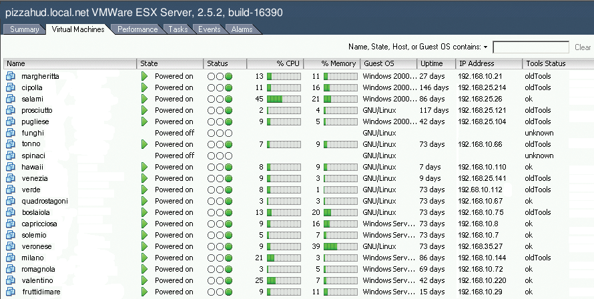
Task: Click the VM icon next to margheritta
Action: (11, 76)
